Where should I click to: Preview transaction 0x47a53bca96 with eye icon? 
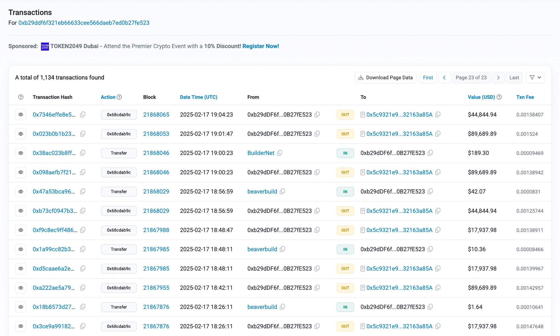[21, 191]
